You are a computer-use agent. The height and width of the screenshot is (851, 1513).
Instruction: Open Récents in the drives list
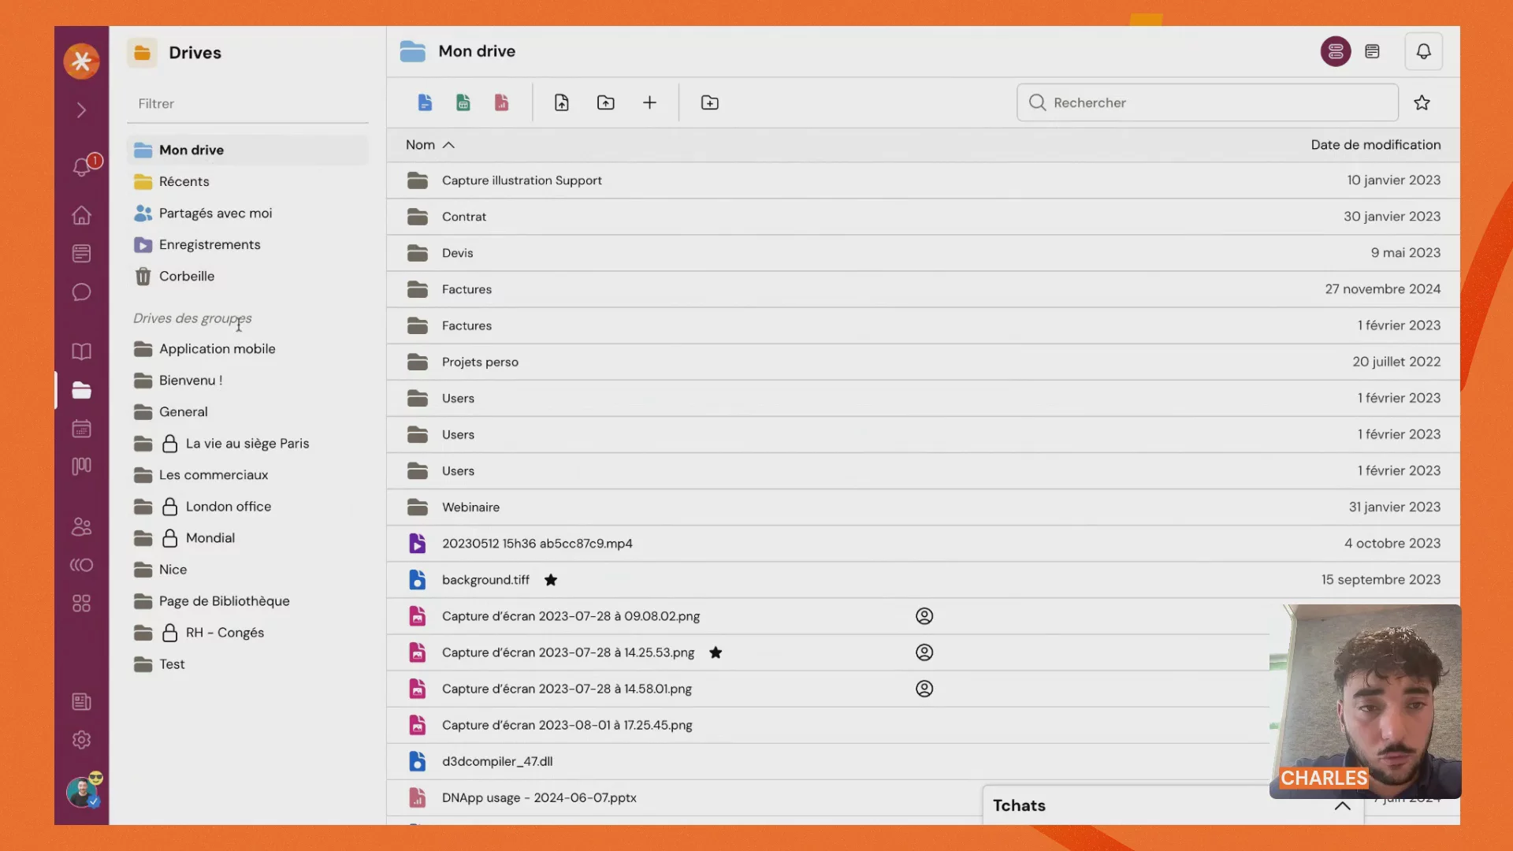247,181
